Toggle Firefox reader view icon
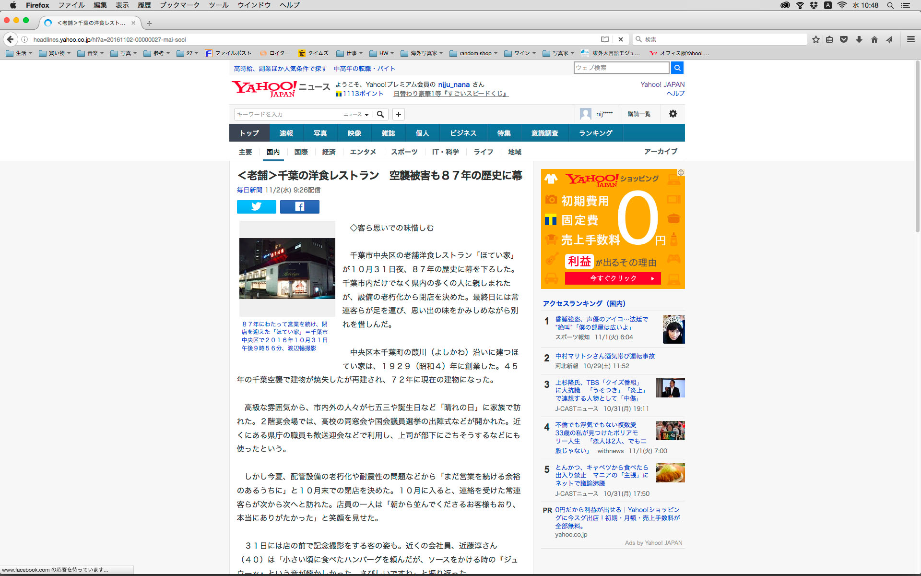The height and width of the screenshot is (576, 921). [x=605, y=39]
